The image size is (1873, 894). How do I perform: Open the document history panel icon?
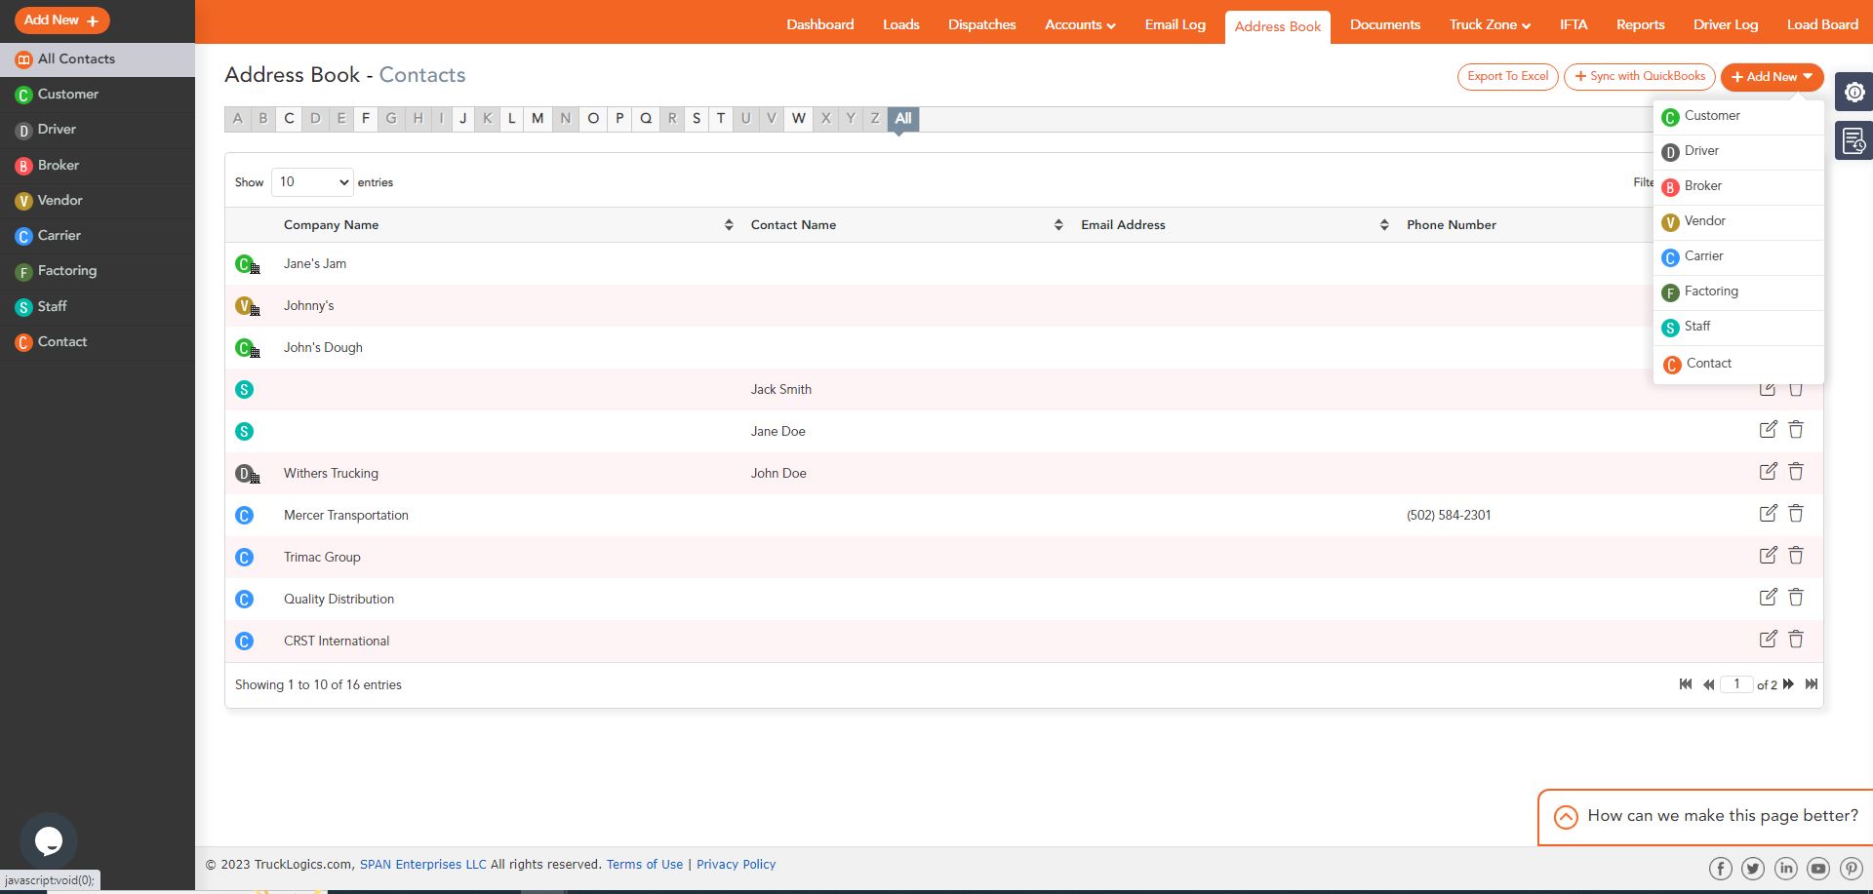pos(1854,140)
